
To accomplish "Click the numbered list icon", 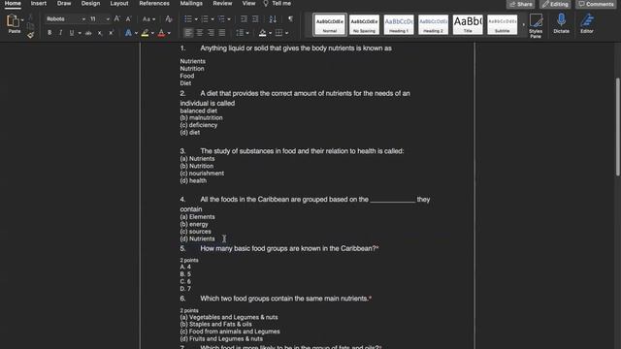I will pos(205,19).
